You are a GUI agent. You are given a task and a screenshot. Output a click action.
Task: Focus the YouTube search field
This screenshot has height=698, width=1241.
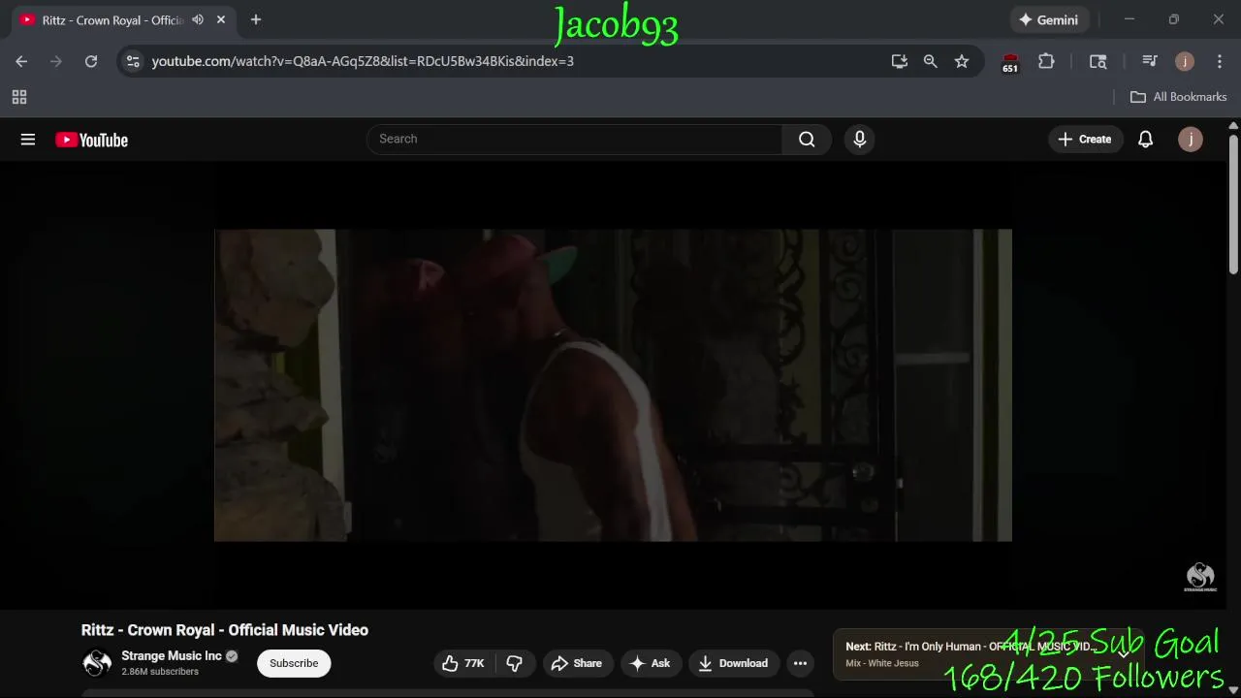[574, 140]
